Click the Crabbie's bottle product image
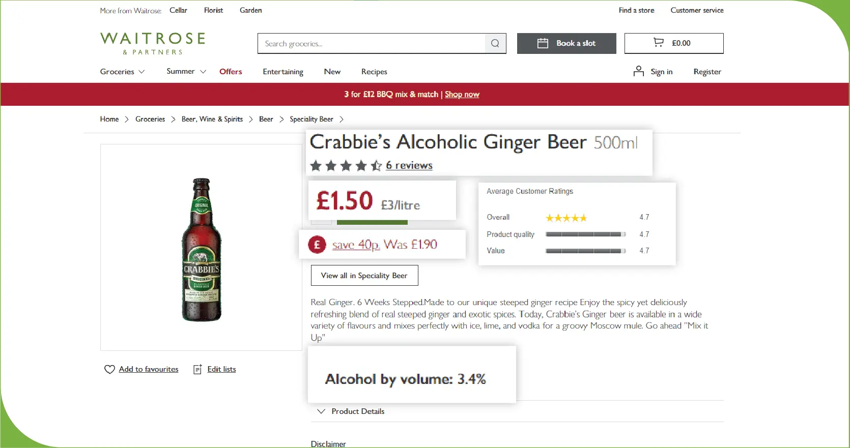This screenshot has height=448, width=850. click(x=202, y=249)
